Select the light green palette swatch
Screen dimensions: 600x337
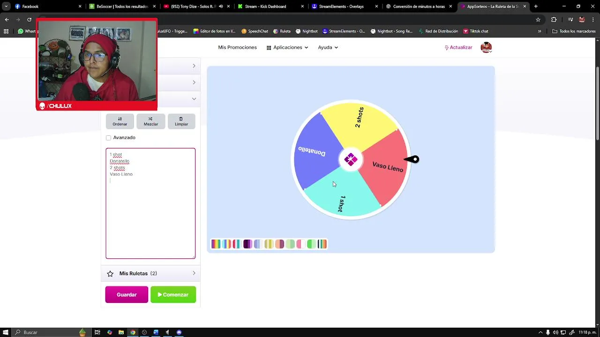coord(290,244)
